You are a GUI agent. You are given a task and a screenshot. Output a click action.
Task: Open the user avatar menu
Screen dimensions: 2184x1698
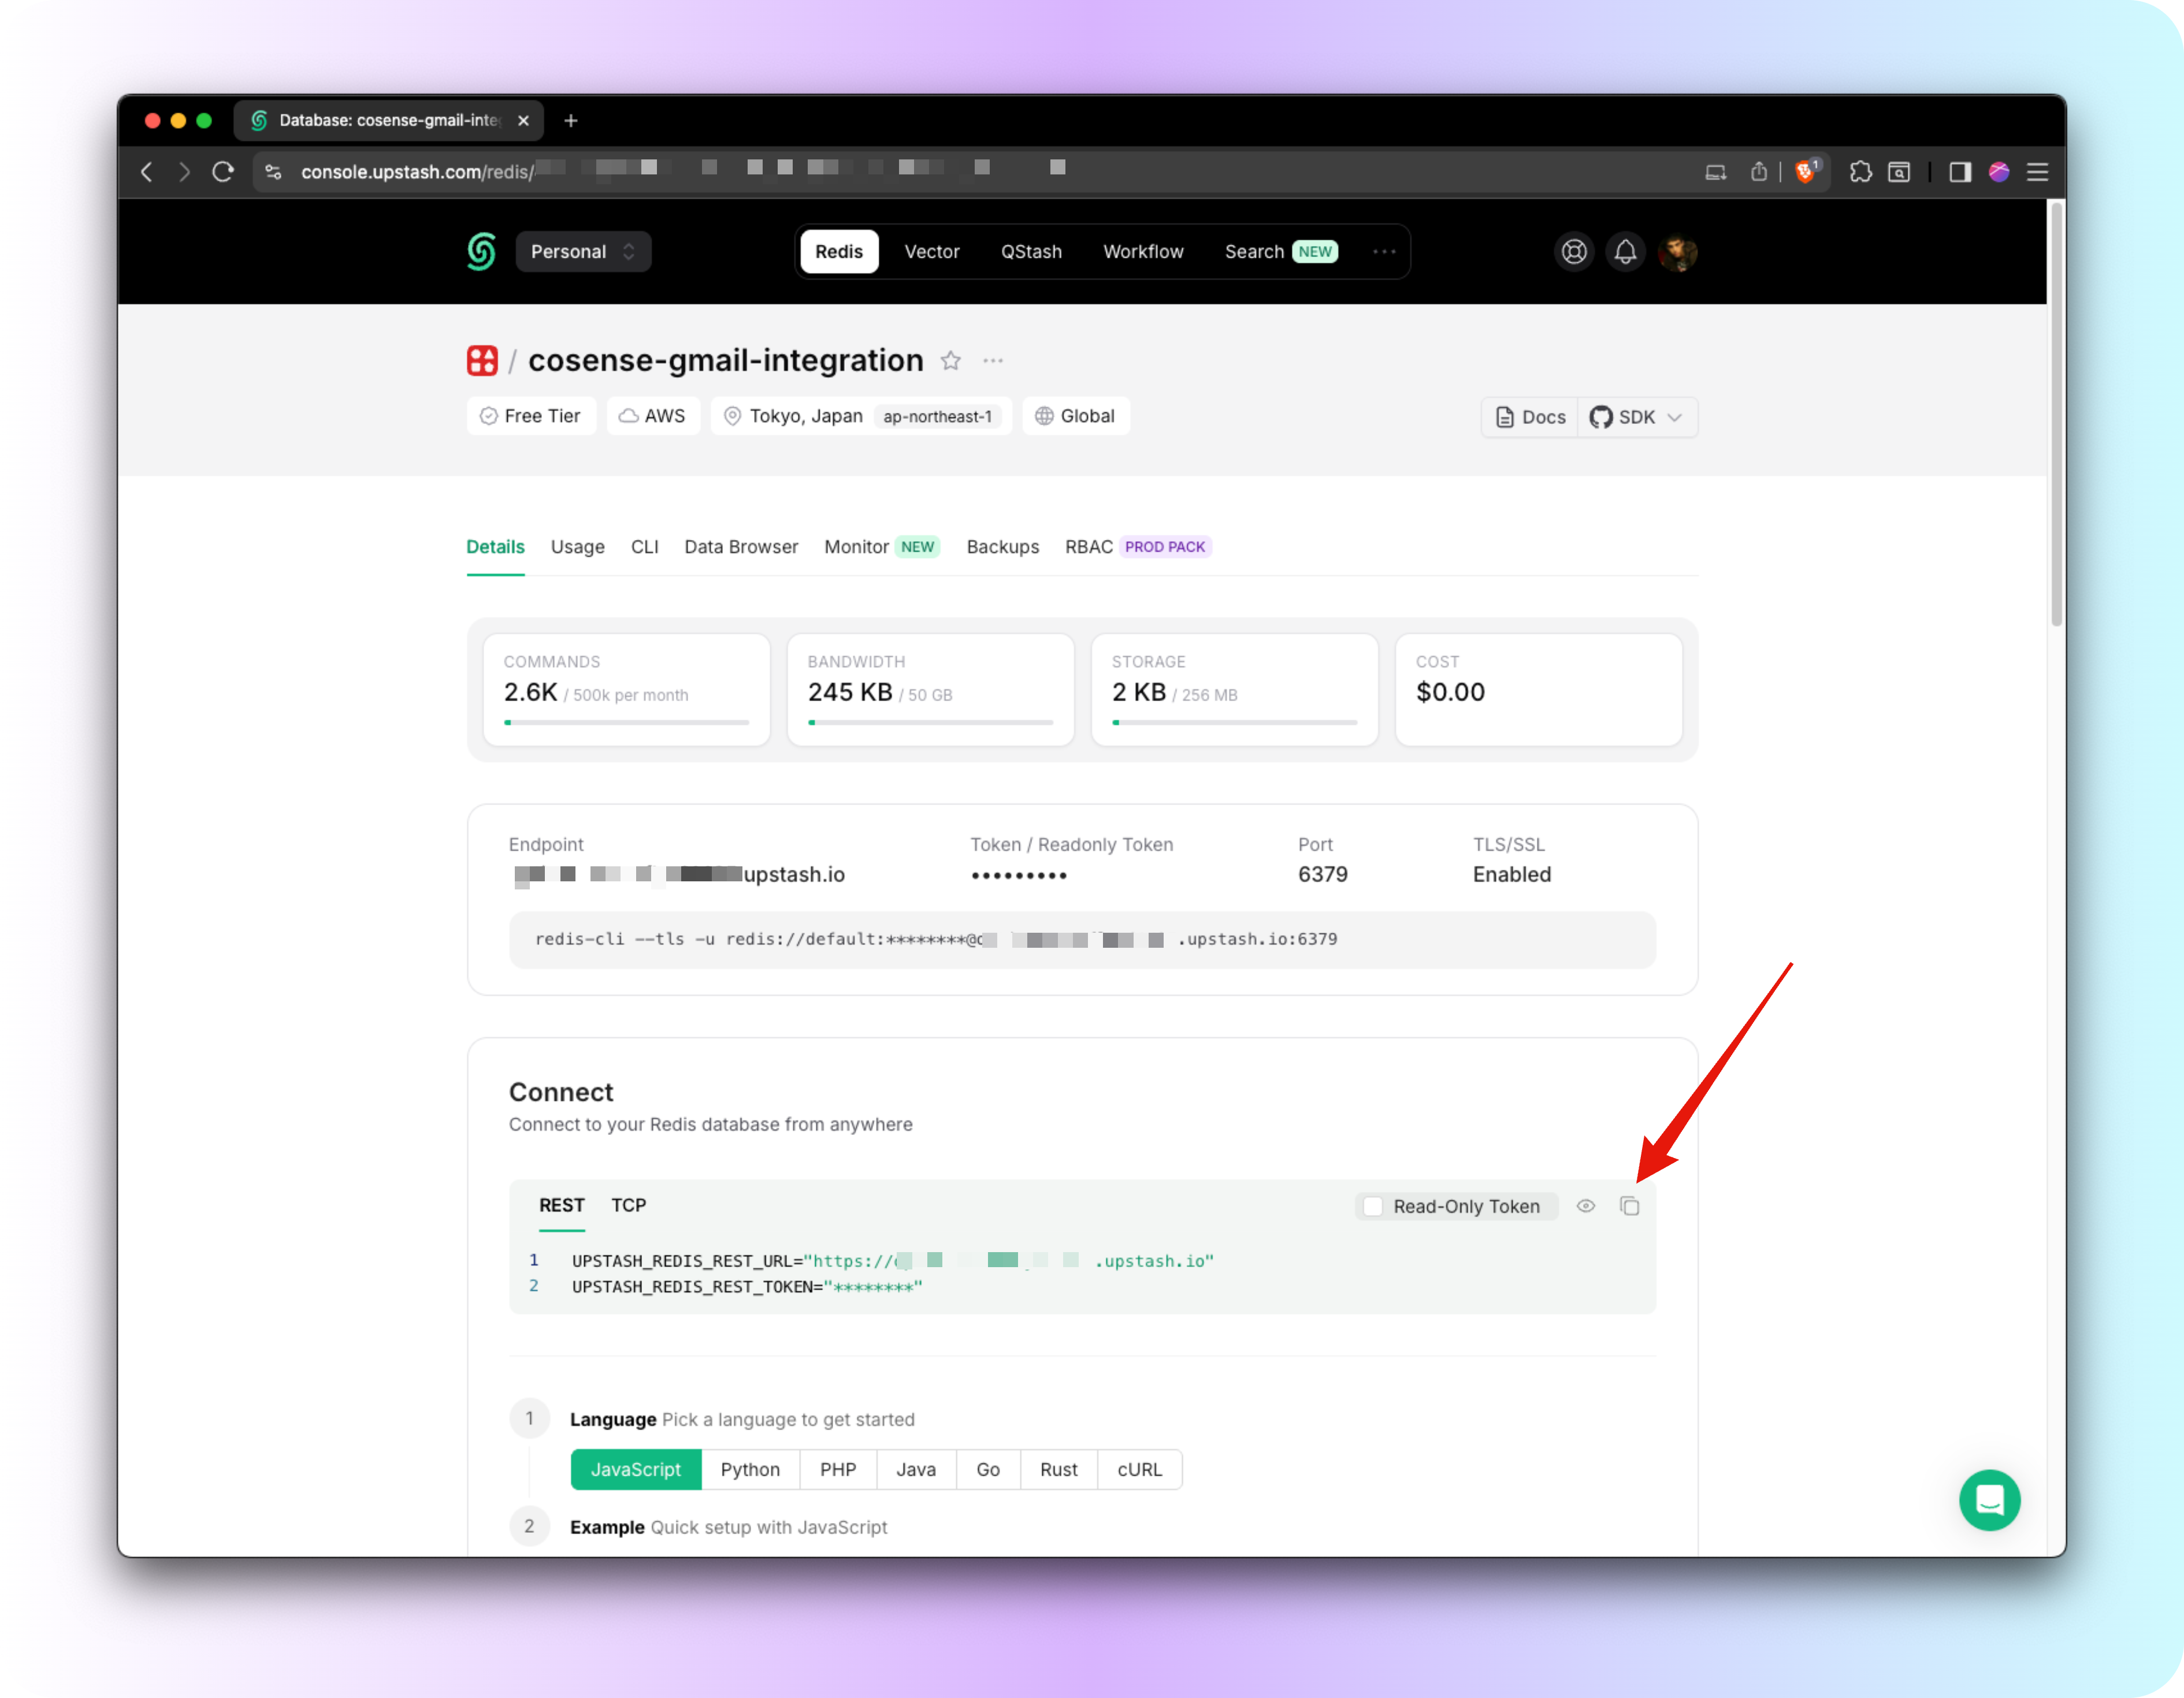click(x=1677, y=251)
